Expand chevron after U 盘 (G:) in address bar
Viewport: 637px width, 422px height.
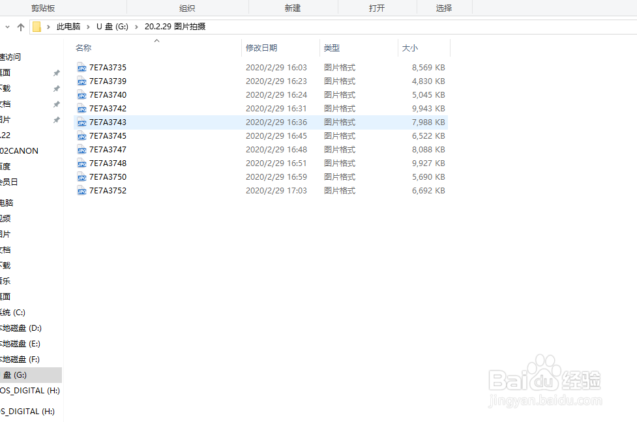(x=136, y=27)
